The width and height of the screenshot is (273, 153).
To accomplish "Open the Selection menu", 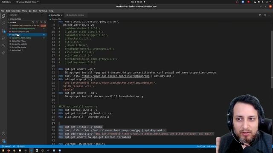I will 16,11.
